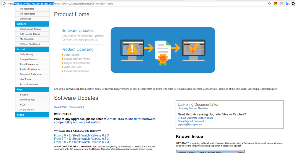Select the Account section header
Image resolution: width=295 pixels, height=153 pixels.
(x=32, y=49)
